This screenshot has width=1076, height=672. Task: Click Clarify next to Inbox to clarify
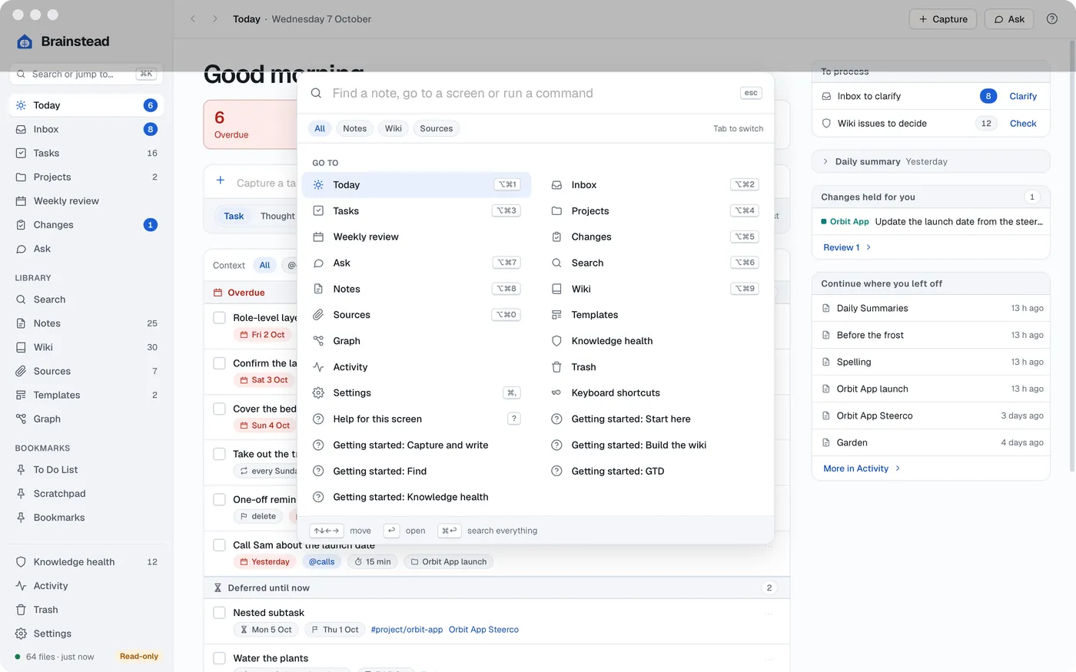[1023, 96]
